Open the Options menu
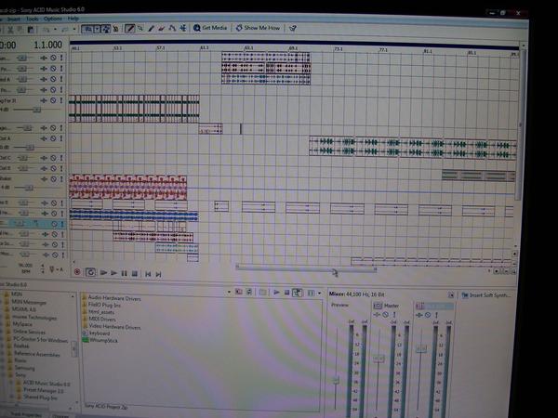The height and width of the screenshot is (418, 558). pos(53,19)
